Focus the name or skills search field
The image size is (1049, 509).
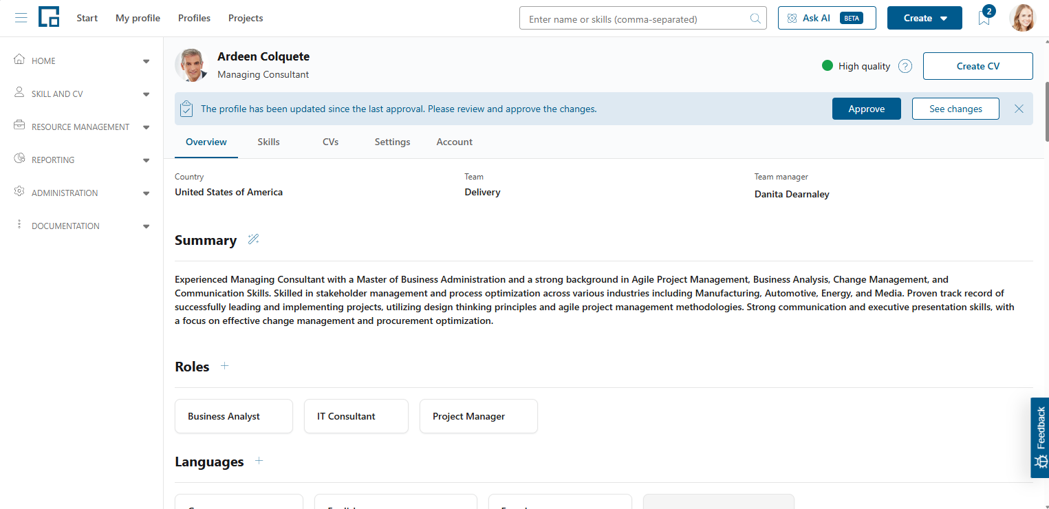pyautogui.click(x=642, y=19)
